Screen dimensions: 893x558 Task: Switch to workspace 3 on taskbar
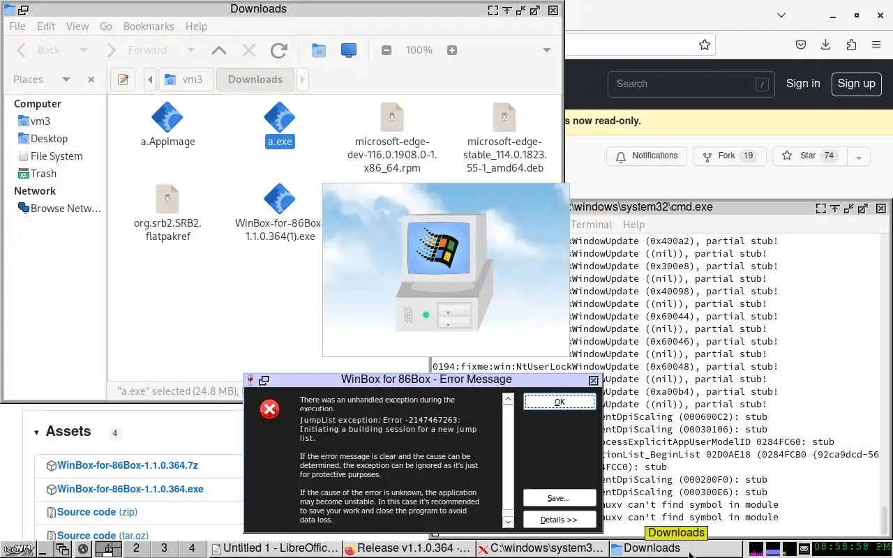164,549
